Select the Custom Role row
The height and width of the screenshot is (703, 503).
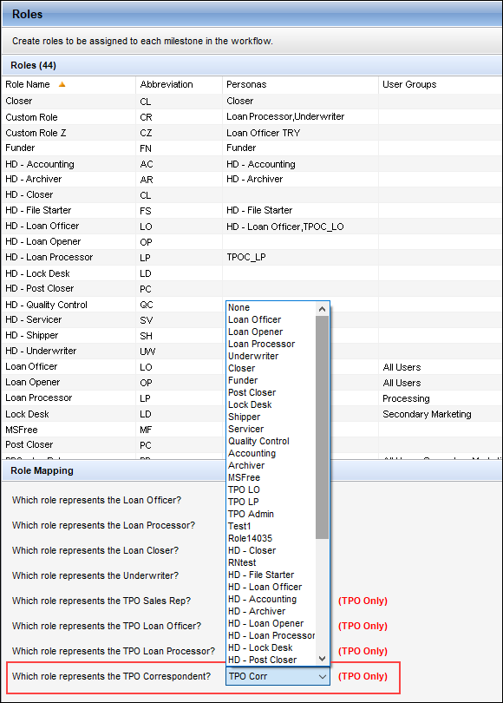[251, 117]
